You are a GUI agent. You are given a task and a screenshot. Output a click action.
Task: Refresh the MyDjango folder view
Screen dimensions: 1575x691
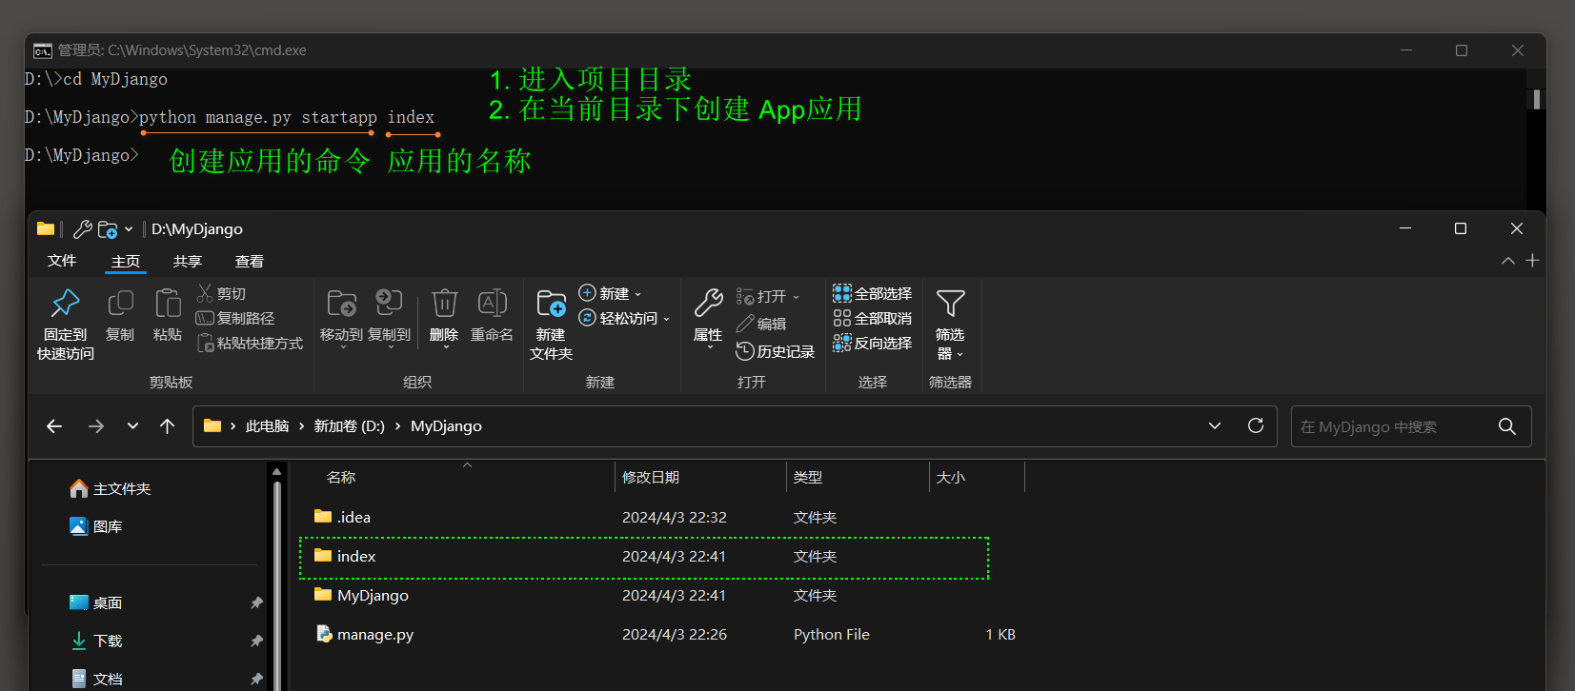tap(1256, 425)
